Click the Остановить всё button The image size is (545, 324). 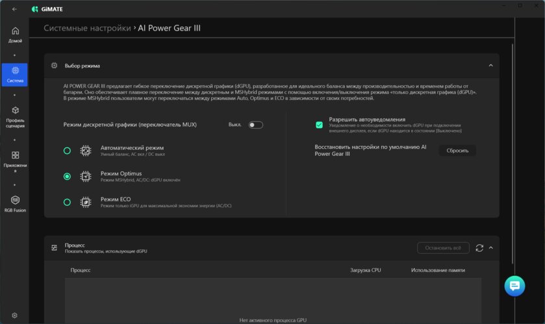[443, 248]
